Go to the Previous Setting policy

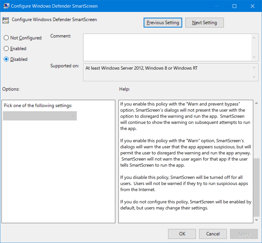pyautogui.click(x=163, y=22)
